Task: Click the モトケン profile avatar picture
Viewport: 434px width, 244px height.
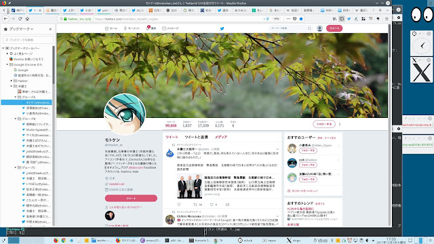Action: [125, 114]
